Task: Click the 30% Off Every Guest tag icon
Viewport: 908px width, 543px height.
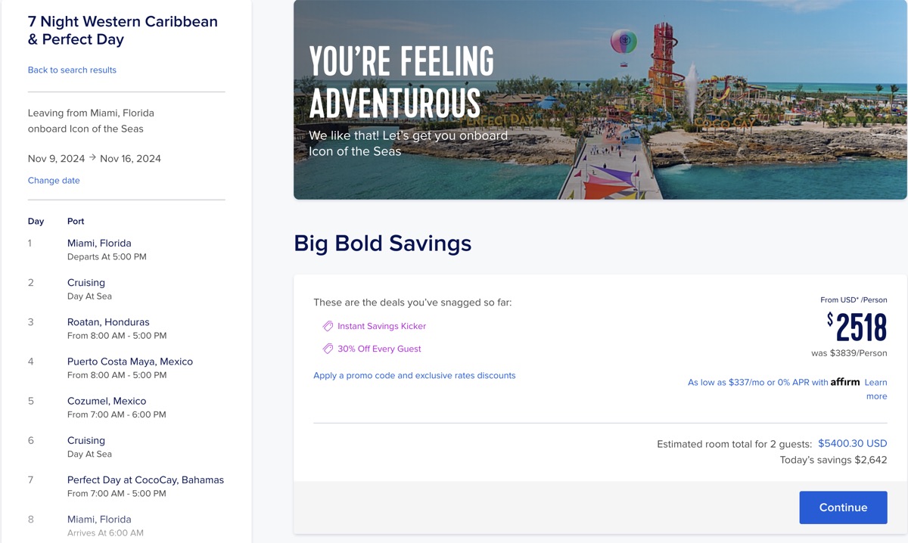Action: pyautogui.click(x=328, y=349)
